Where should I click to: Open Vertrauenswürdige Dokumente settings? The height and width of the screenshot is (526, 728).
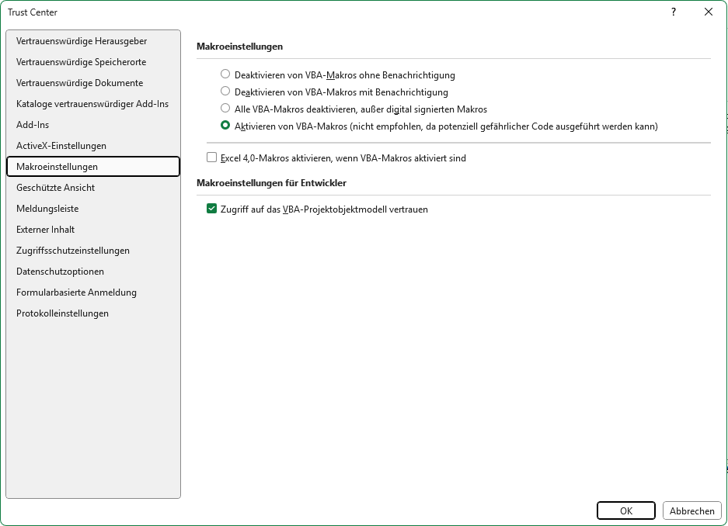coord(79,83)
